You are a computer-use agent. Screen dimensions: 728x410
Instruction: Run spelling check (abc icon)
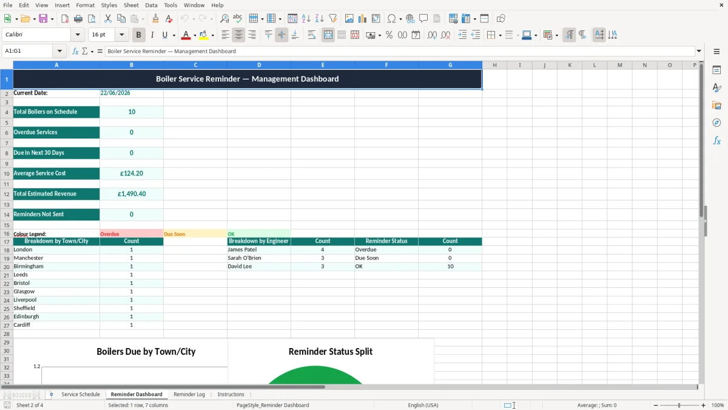(x=238, y=19)
